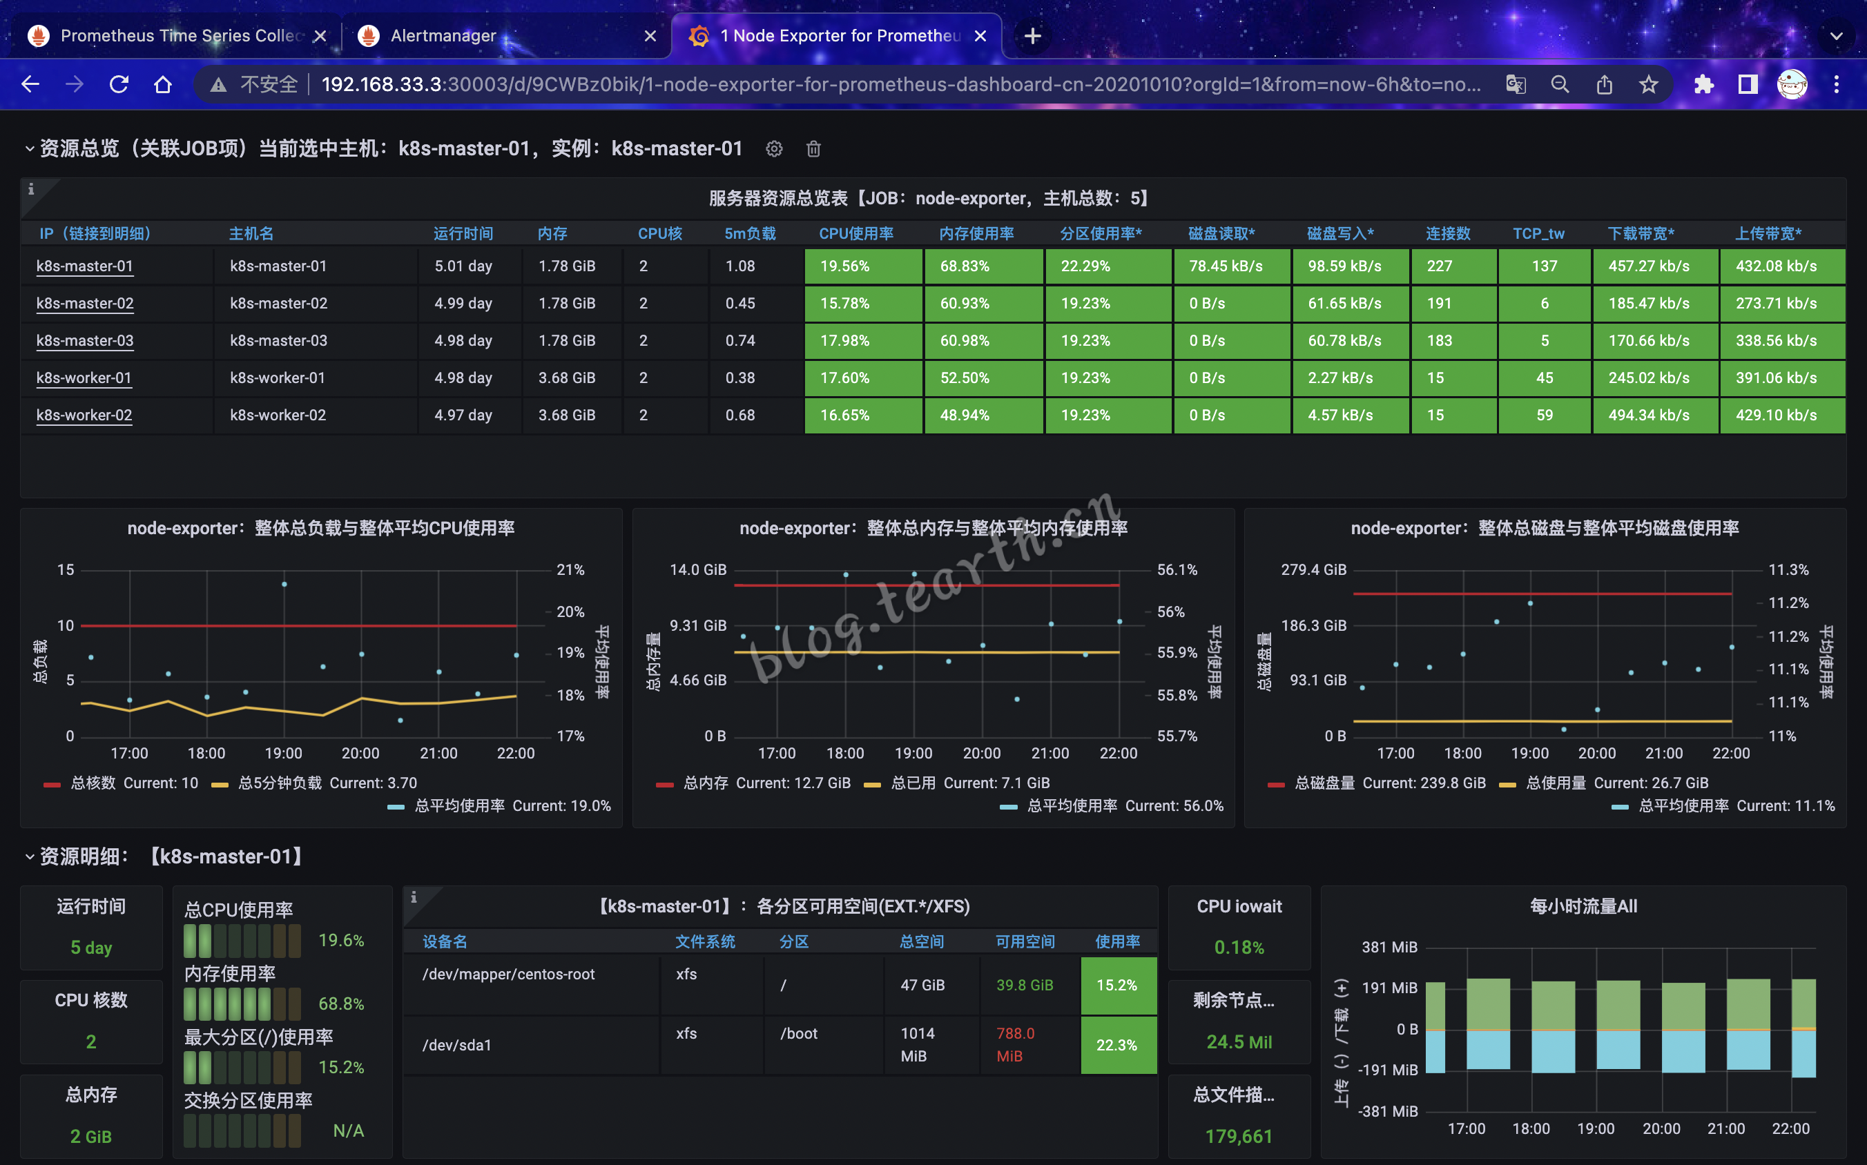Close the Alertmanager tab
The height and width of the screenshot is (1165, 1867).
coord(650,35)
